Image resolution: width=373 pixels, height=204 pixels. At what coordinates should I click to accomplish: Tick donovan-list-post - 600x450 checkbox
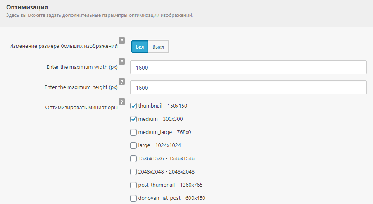point(133,198)
